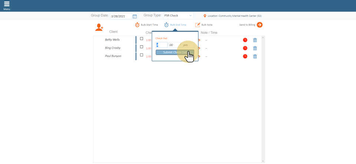356x164 pixels.
Task: Click the Bulk Note pencil icon
Action: [x=198, y=25]
